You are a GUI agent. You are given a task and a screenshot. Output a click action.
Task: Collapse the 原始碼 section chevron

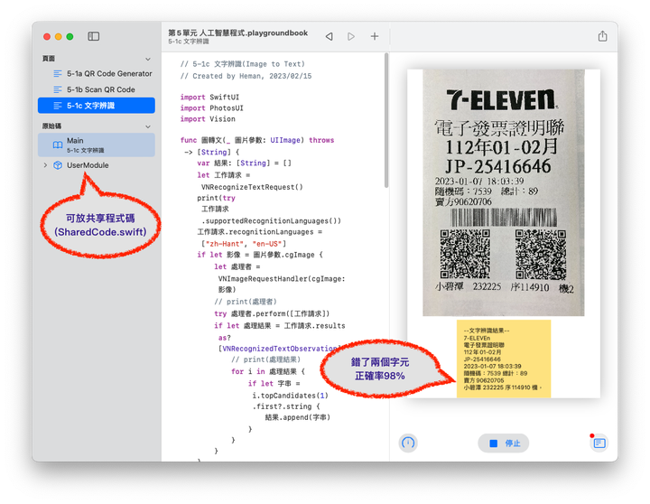pyautogui.click(x=148, y=126)
